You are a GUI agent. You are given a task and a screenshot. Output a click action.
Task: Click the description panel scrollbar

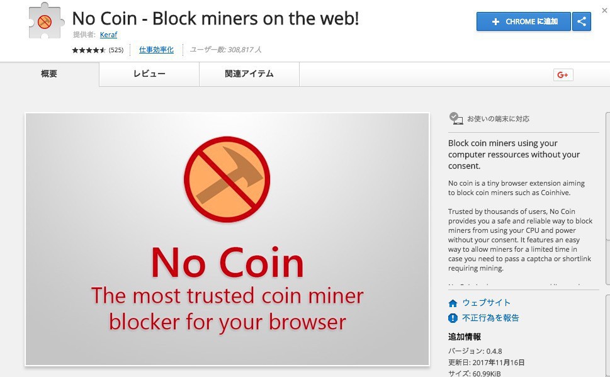[x=607, y=198]
